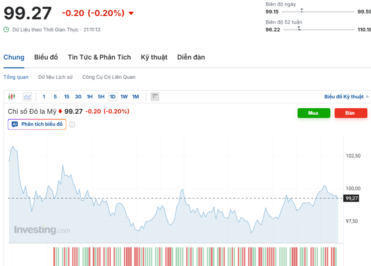This screenshot has height=266, width=371.
Task: Click the red down arrow beside -0.20%
Action: (131, 13)
